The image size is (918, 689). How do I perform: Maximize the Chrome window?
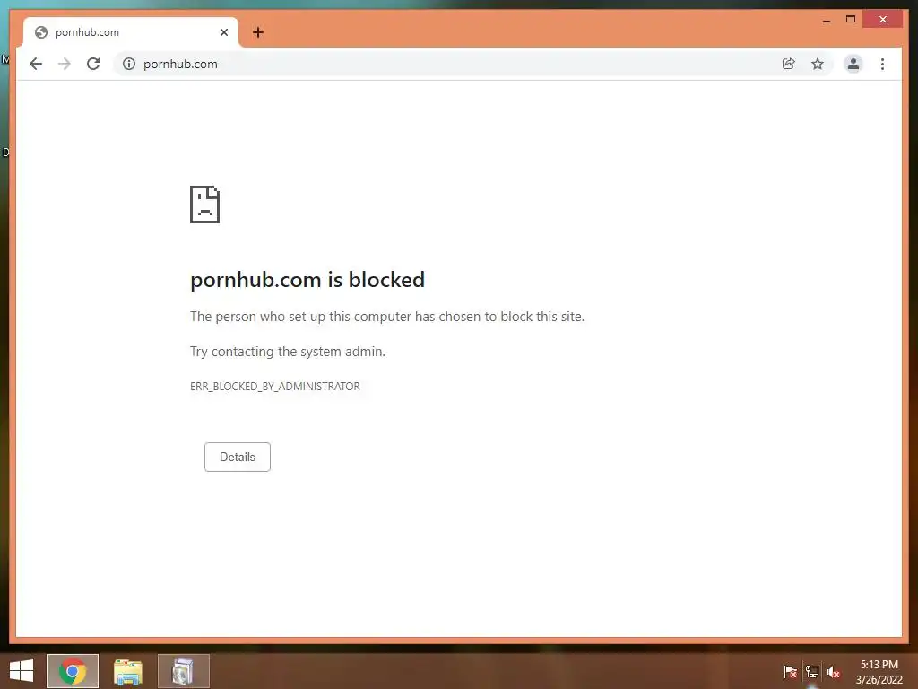coord(851,20)
